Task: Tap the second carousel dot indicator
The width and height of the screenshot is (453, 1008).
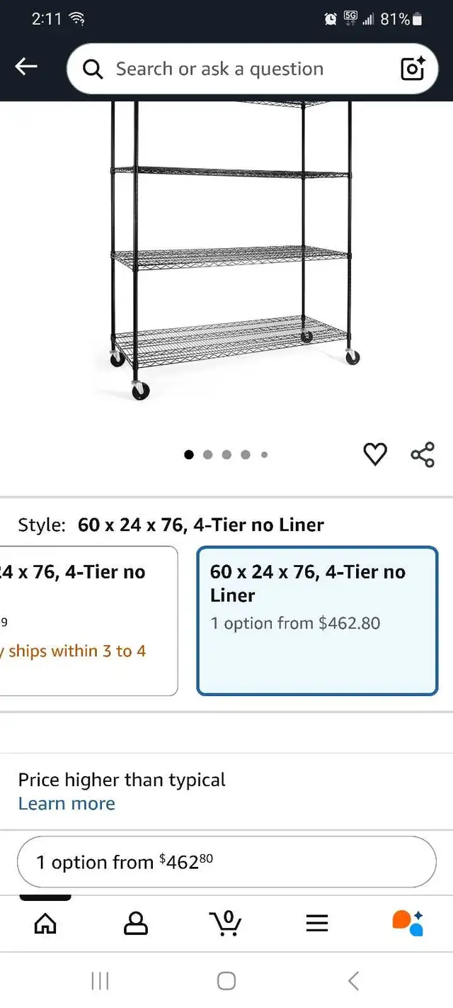Action: tap(207, 454)
